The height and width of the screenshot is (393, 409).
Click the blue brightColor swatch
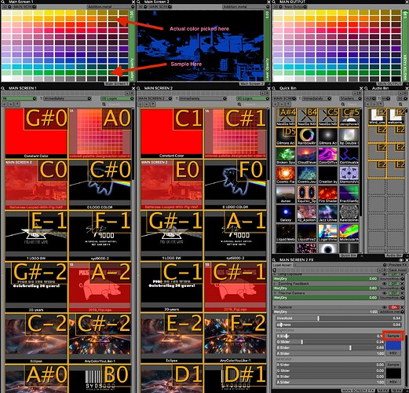click(393, 345)
